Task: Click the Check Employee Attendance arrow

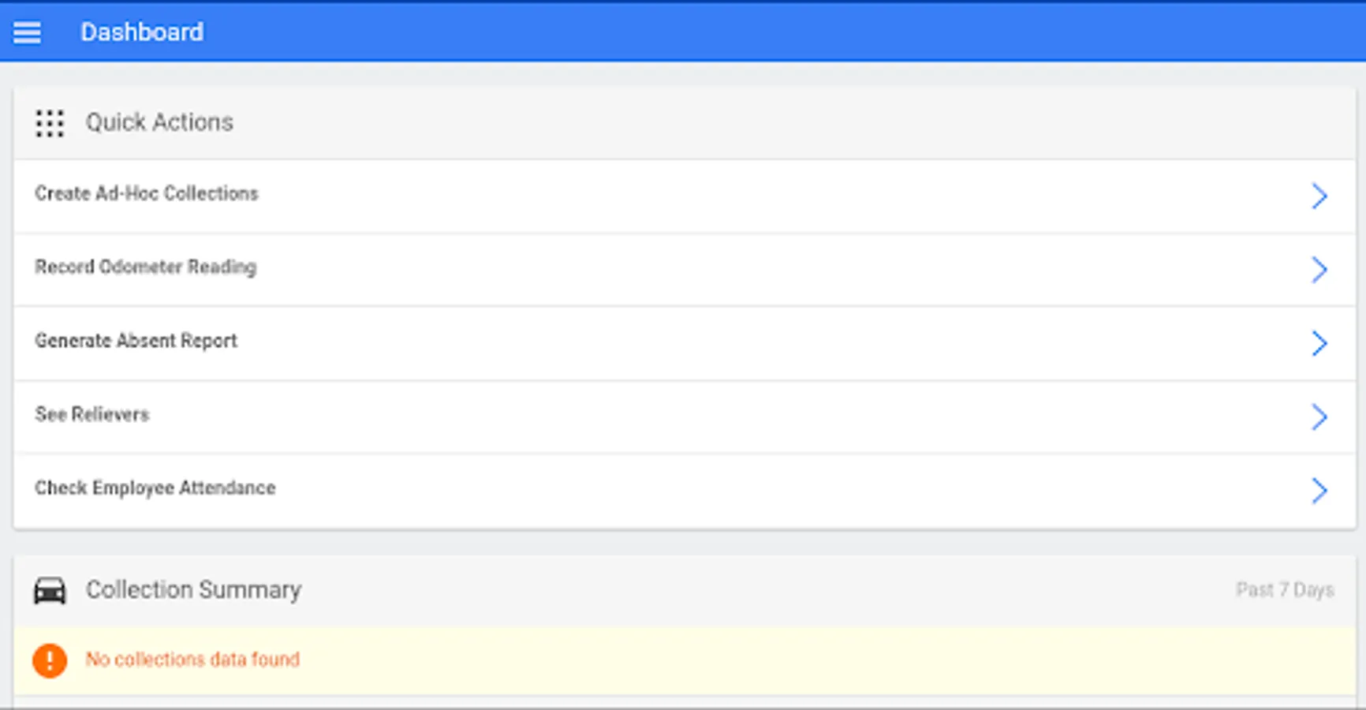Action: [1319, 491]
